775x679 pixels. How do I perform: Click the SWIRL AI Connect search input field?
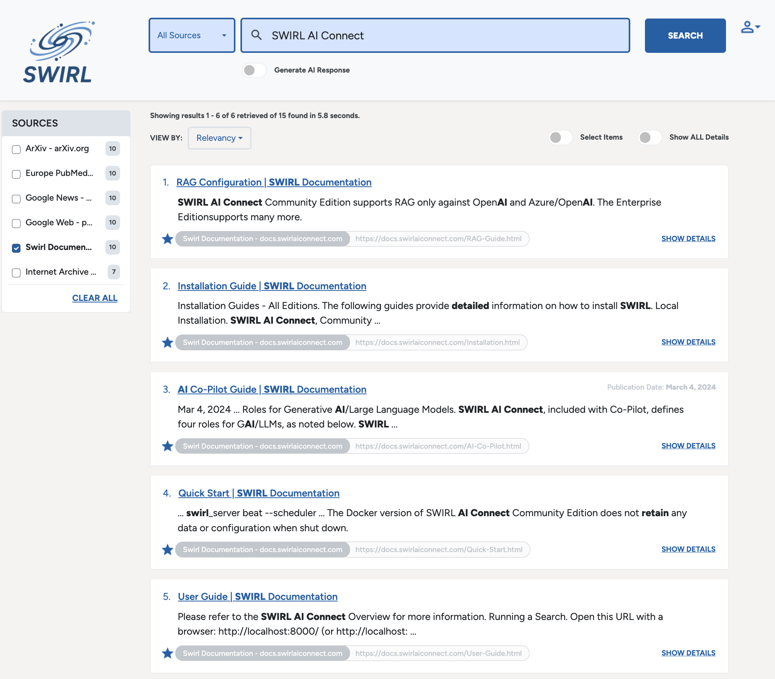click(436, 35)
